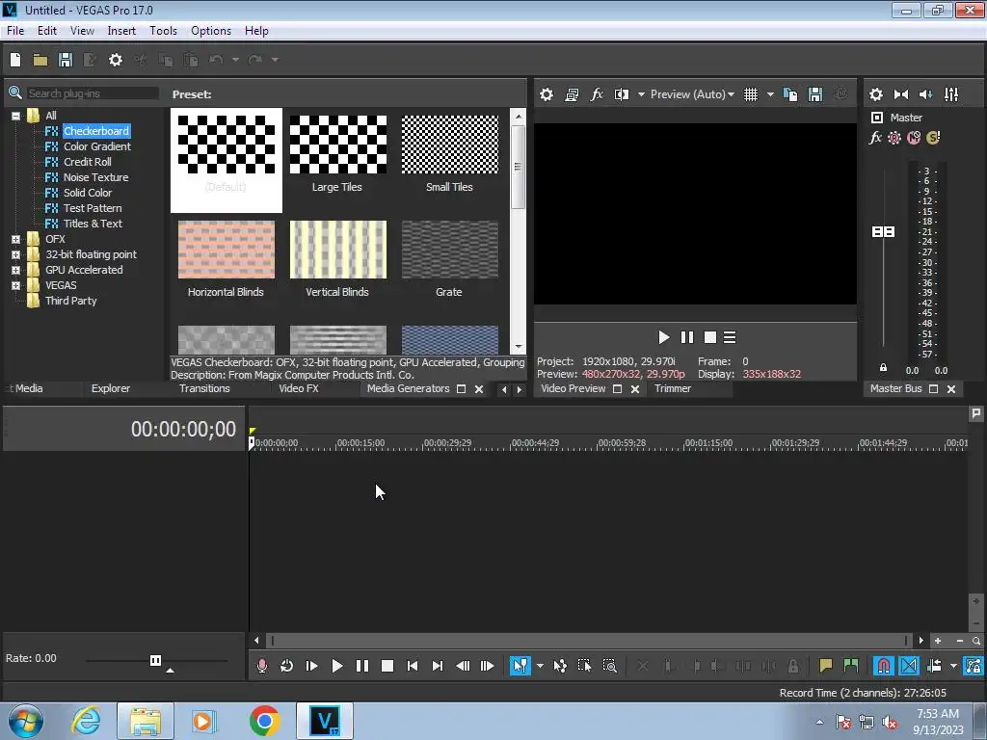Save preview snapshot to file
This screenshot has height=740, width=987.
[815, 94]
